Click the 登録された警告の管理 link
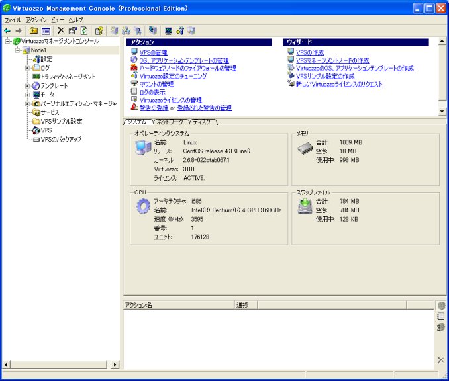Image resolution: width=449 pixels, height=381 pixels. click(x=205, y=108)
